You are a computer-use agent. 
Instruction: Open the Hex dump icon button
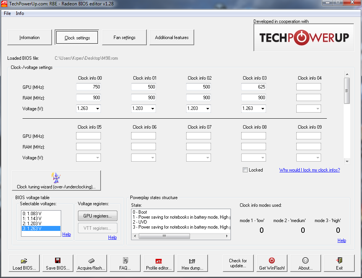pyautogui.click(x=192, y=263)
